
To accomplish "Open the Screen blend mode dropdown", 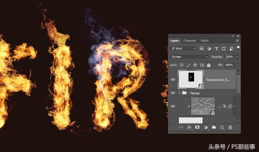I will [x=189, y=57].
